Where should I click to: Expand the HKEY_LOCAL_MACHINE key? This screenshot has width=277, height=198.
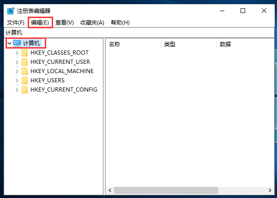click(x=17, y=71)
